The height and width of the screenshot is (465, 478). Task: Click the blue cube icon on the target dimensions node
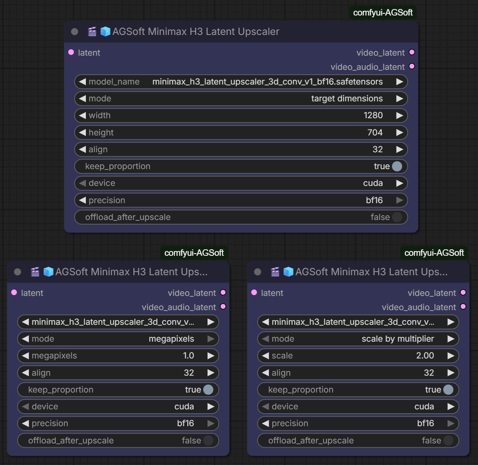point(105,31)
